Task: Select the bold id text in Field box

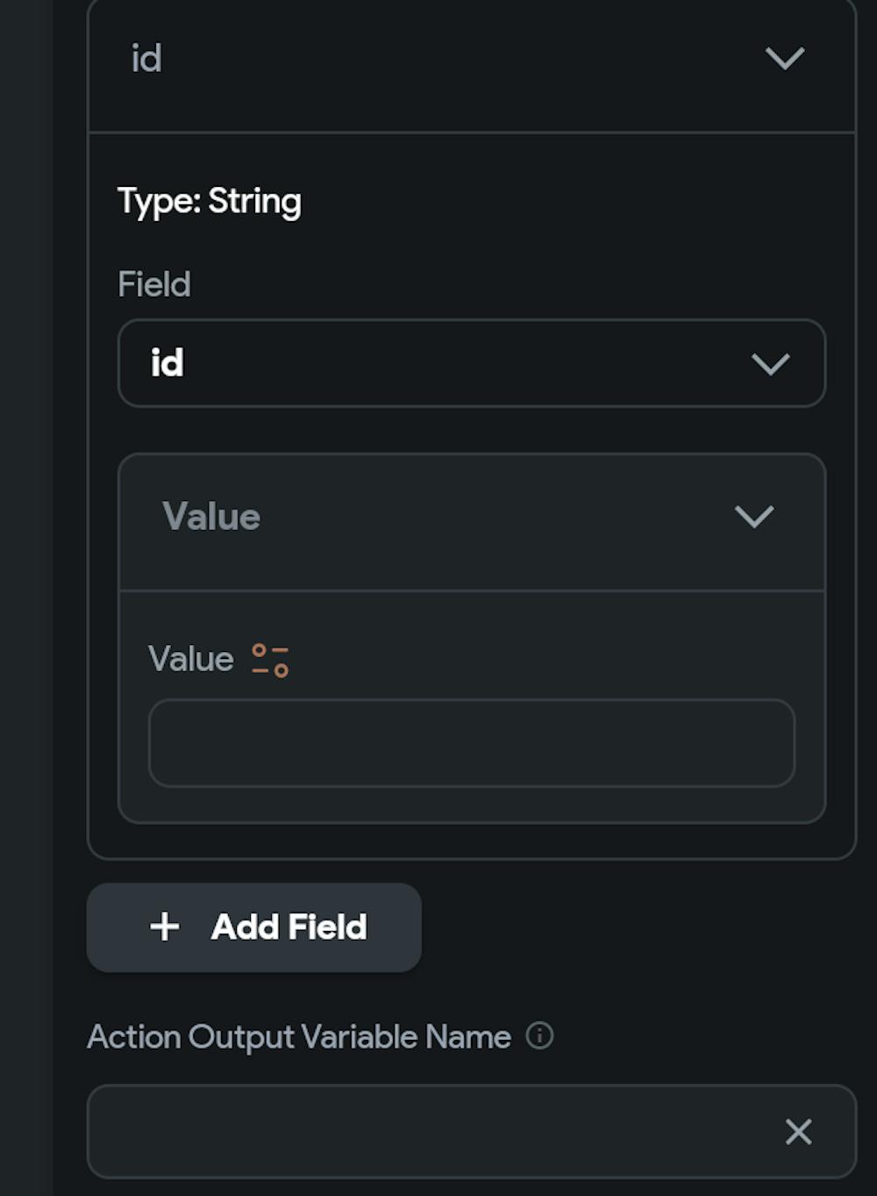Action: coord(167,363)
